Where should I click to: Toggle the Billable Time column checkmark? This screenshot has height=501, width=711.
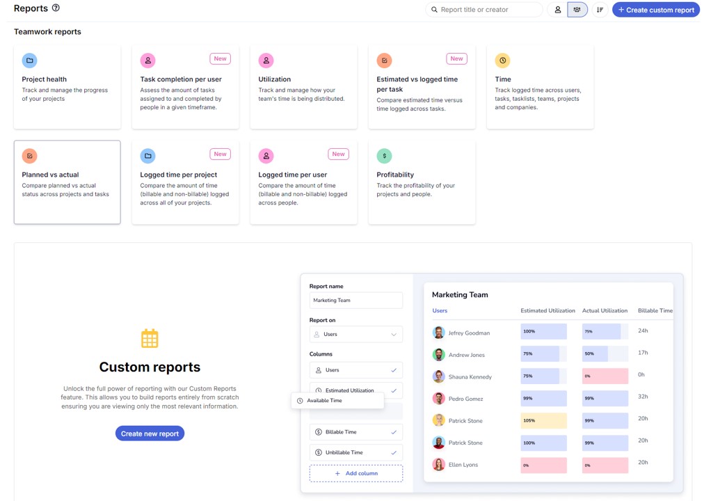(x=394, y=432)
